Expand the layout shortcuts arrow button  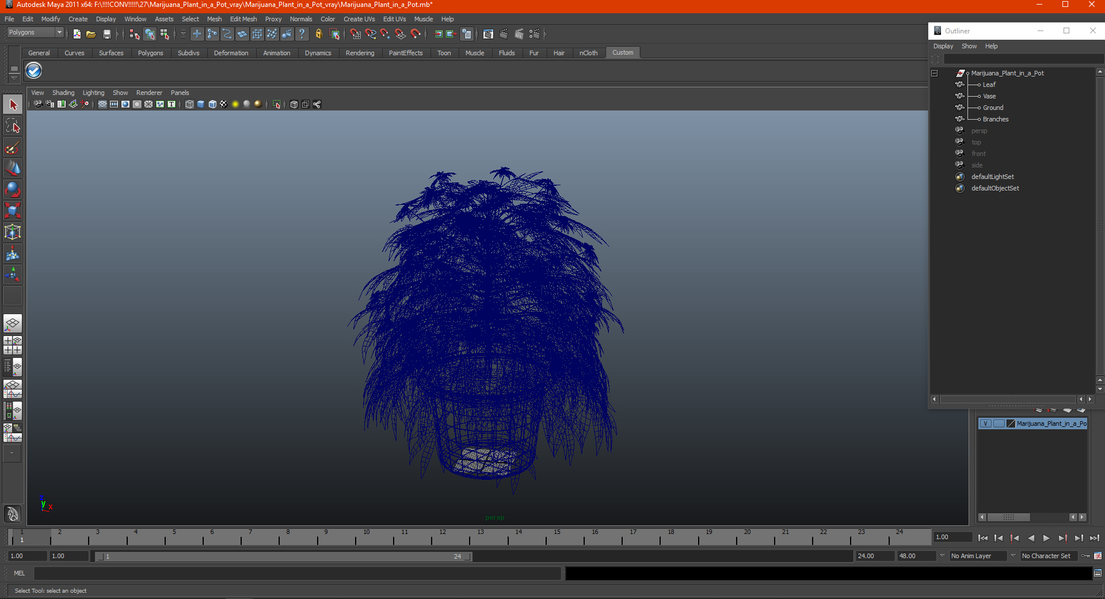coord(12,453)
